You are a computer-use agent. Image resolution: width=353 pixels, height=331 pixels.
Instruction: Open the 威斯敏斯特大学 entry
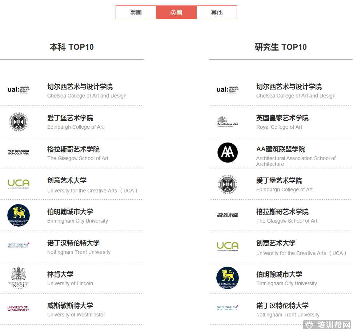[70, 306]
